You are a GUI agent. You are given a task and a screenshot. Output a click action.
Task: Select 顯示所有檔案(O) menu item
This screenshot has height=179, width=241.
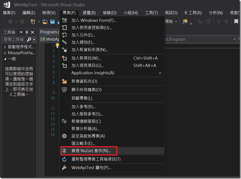112,90
